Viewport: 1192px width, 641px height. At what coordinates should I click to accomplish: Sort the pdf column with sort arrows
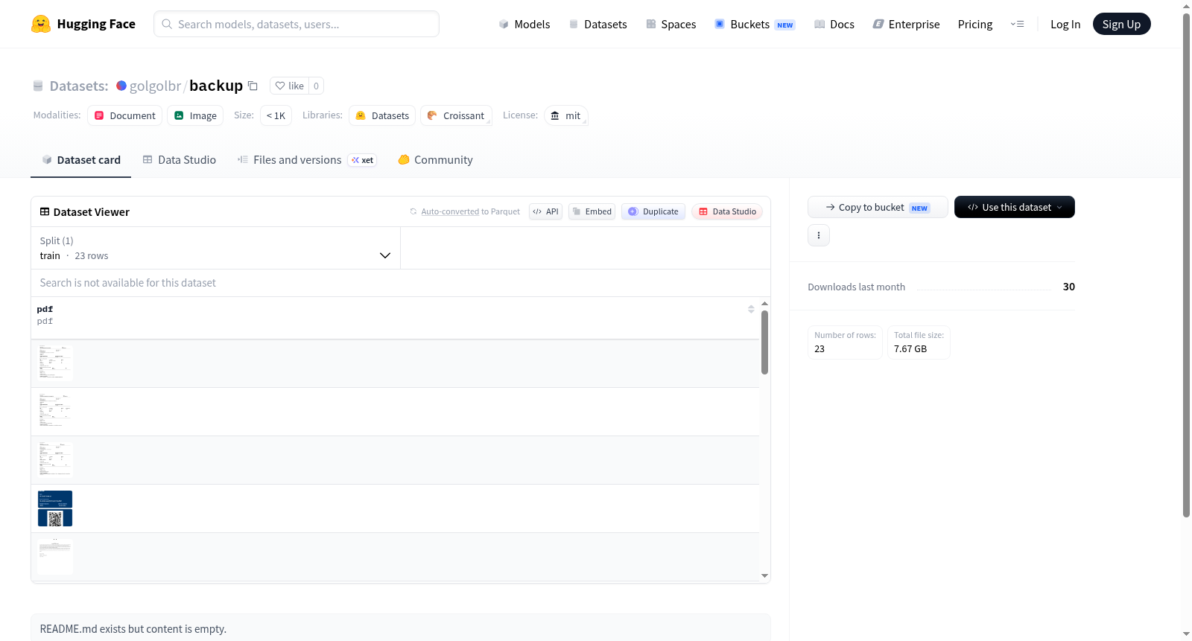(751, 309)
